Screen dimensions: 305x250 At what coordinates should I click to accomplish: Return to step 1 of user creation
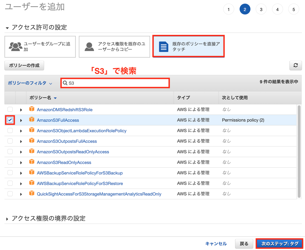pyautogui.click(x=229, y=9)
